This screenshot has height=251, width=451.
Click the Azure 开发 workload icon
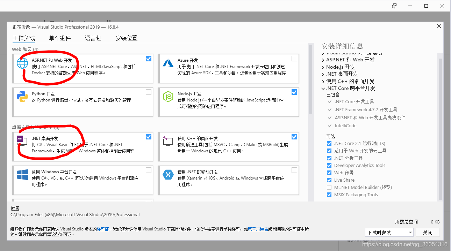pyautogui.click(x=168, y=63)
